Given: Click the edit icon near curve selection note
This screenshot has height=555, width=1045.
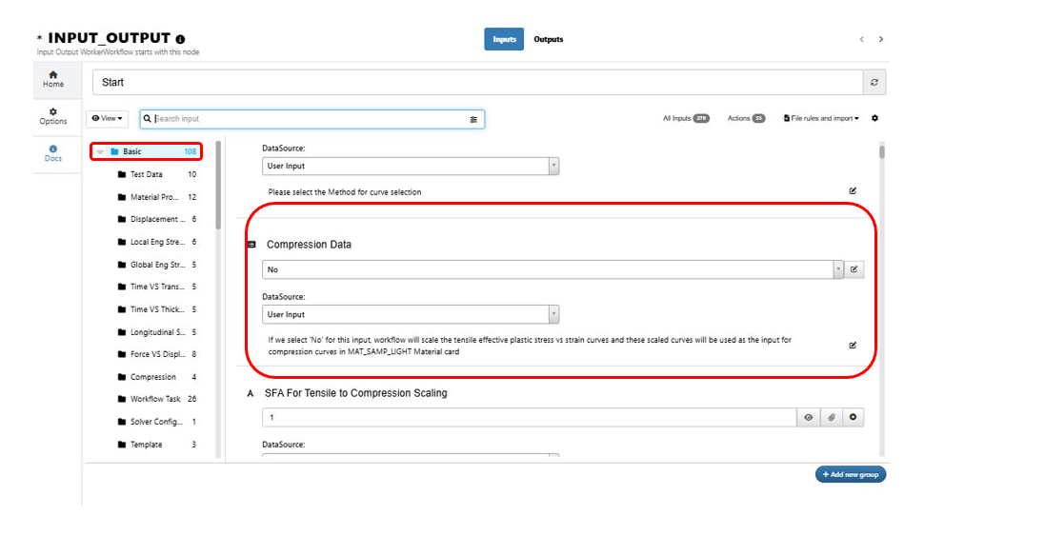Looking at the screenshot, I should (853, 190).
